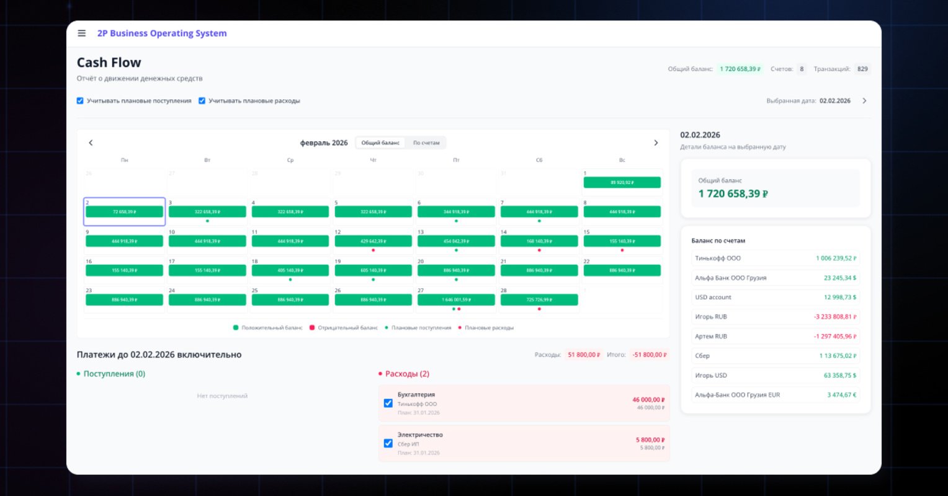Screen dimensions: 948x496
Task: Click the Общий баланс 1 720 658,39 ₽ card
Action: pos(776,188)
